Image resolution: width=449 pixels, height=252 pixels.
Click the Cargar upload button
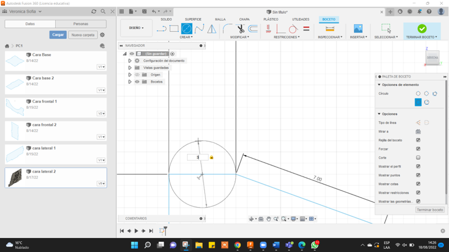point(58,34)
